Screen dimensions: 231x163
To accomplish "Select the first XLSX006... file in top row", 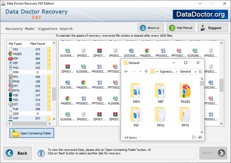I will tap(67, 53).
